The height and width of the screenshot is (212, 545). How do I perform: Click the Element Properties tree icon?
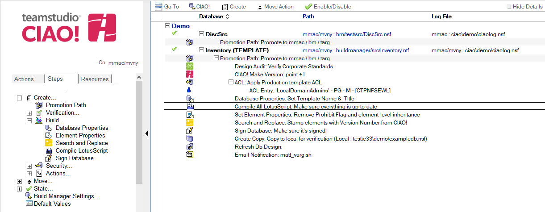[49, 135]
